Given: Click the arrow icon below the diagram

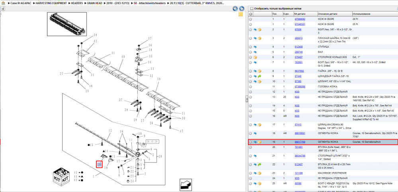Looking at the screenshot, I should 185,184.
